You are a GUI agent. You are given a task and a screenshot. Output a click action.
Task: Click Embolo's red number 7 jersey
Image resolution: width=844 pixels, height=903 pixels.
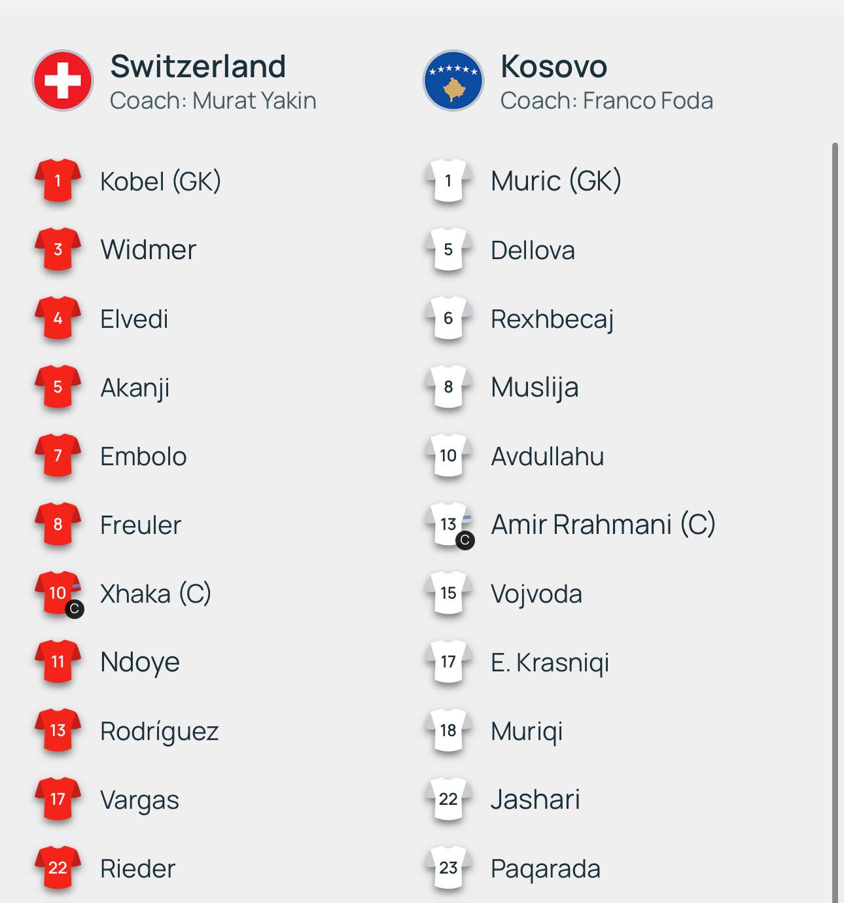point(58,456)
